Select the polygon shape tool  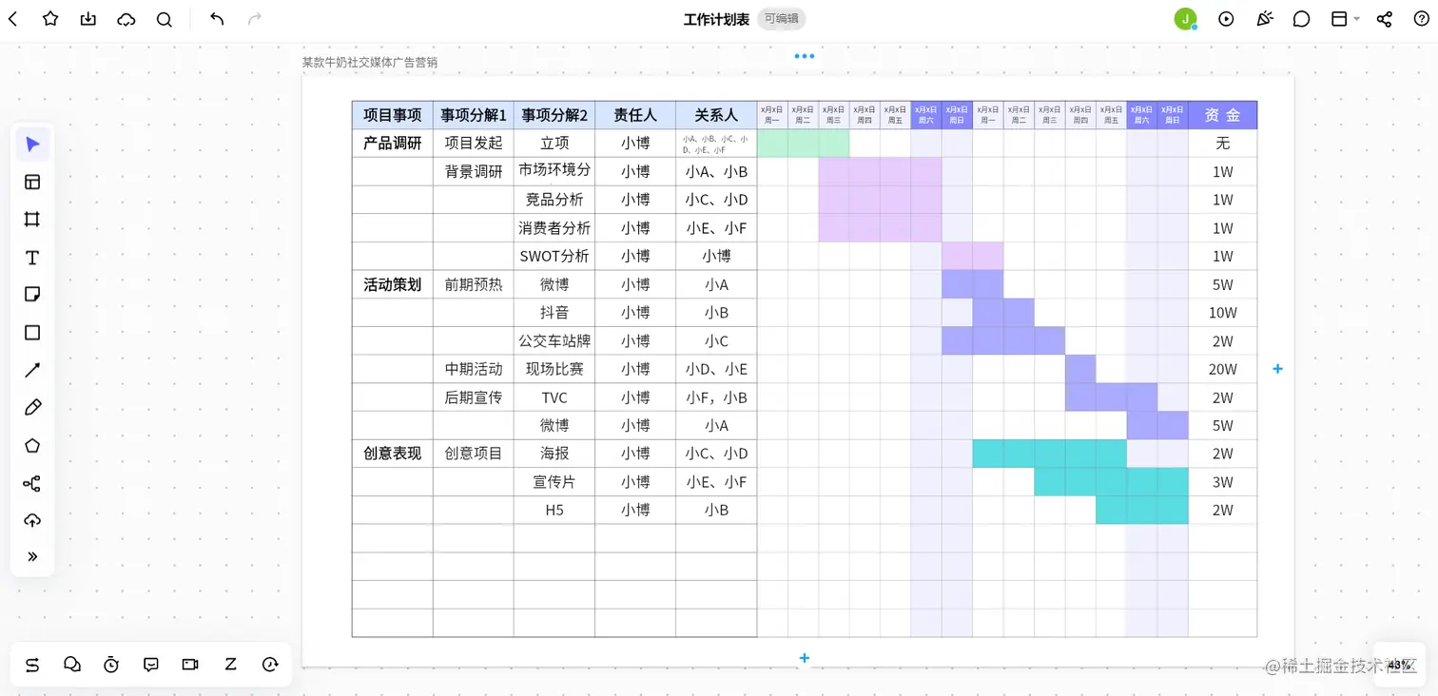32,444
